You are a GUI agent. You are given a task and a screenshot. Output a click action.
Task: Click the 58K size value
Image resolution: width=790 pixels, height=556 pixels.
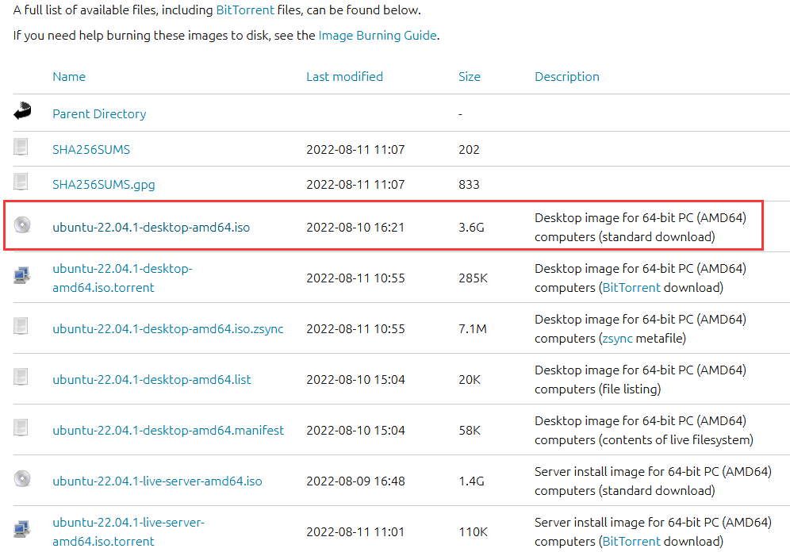(x=470, y=431)
